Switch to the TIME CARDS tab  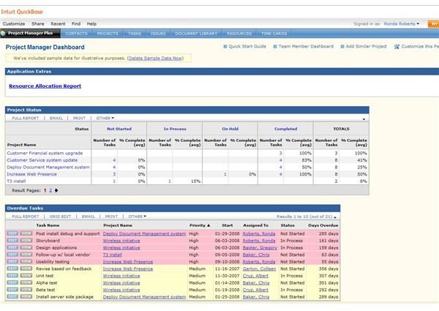pos(274,34)
